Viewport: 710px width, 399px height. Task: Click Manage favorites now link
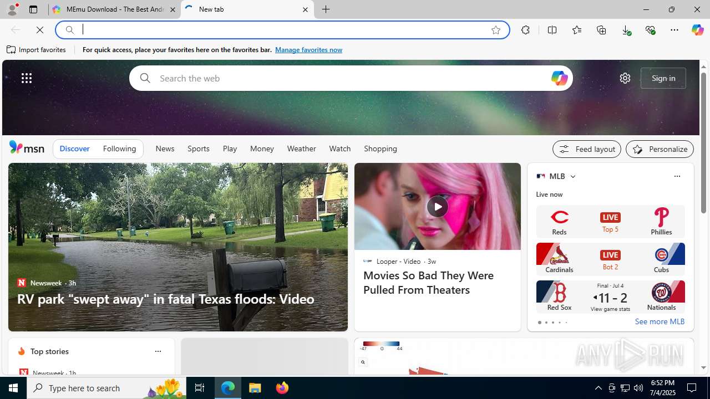coord(308,50)
